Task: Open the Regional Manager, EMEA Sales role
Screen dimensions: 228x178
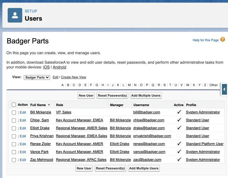Action: pos(81,136)
